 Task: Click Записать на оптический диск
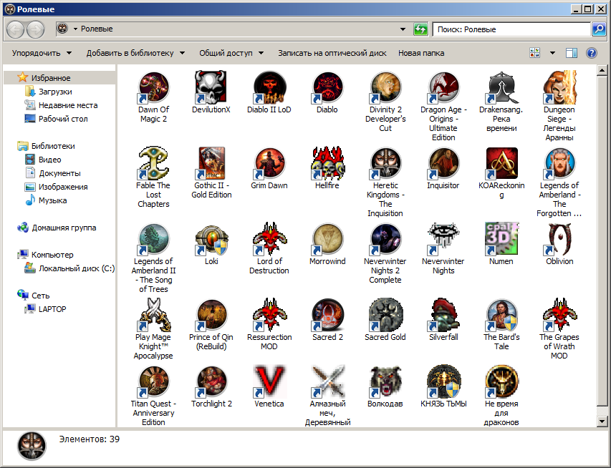point(332,53)
